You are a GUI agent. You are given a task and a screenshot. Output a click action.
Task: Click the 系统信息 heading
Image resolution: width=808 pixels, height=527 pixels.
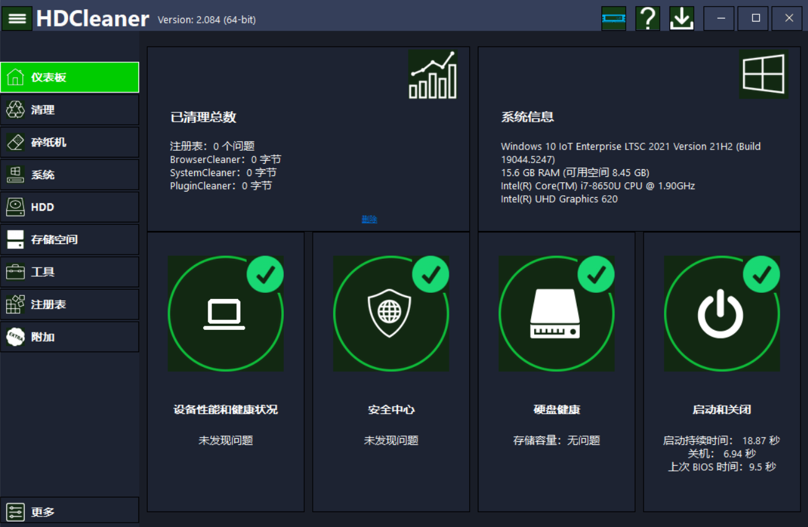point(527,117)
